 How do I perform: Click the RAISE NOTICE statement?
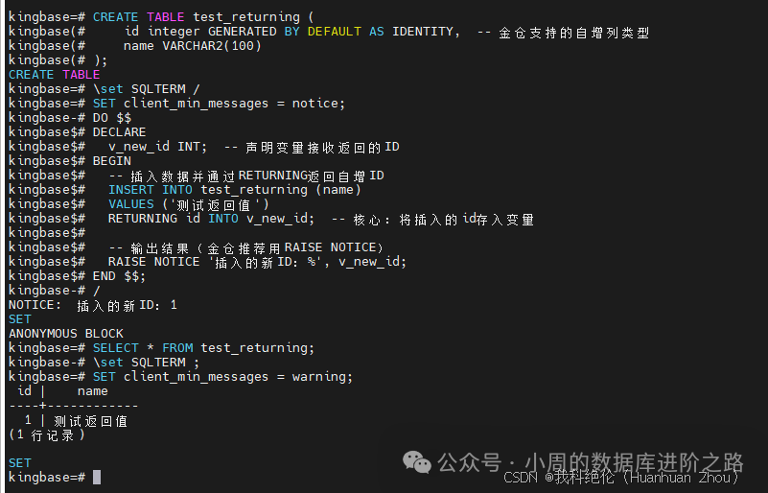point(257,262)
